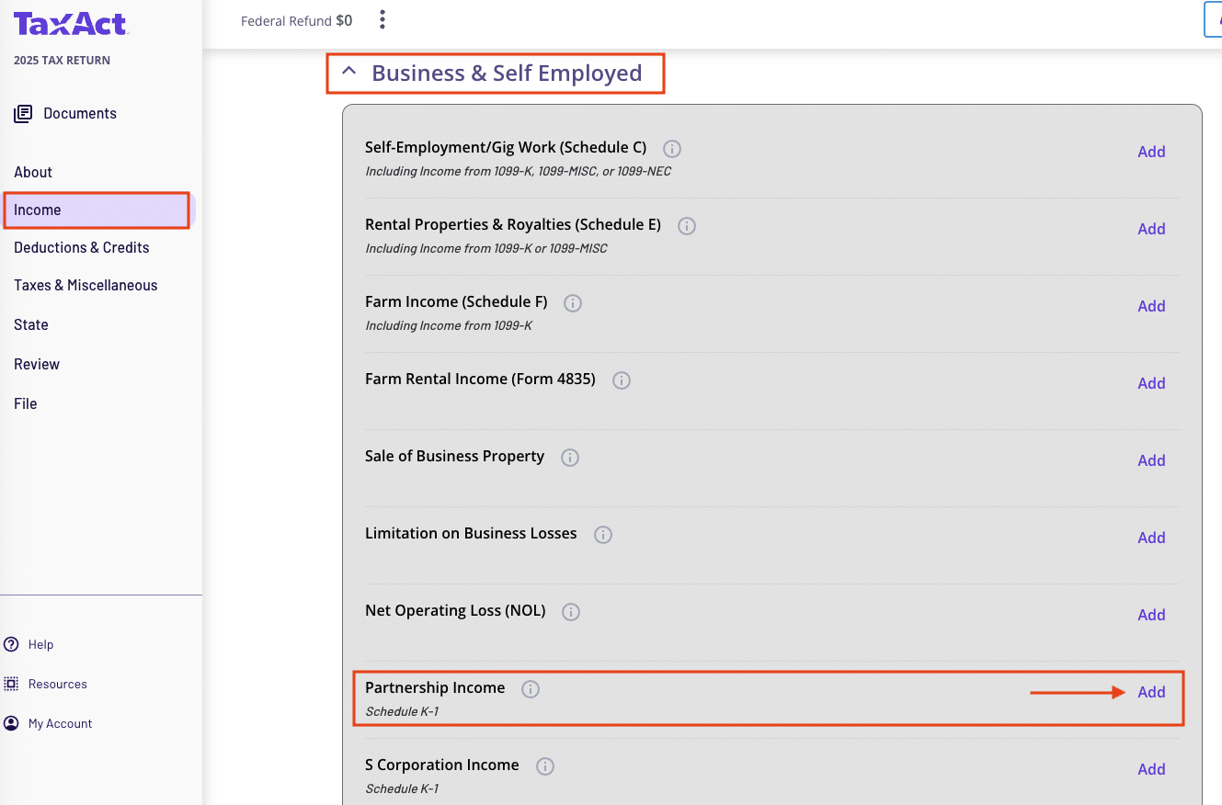View info about Self-Employment/Gig Work (Schedule C)
Screen dimensions: 1222x805
tap(672, 148)
